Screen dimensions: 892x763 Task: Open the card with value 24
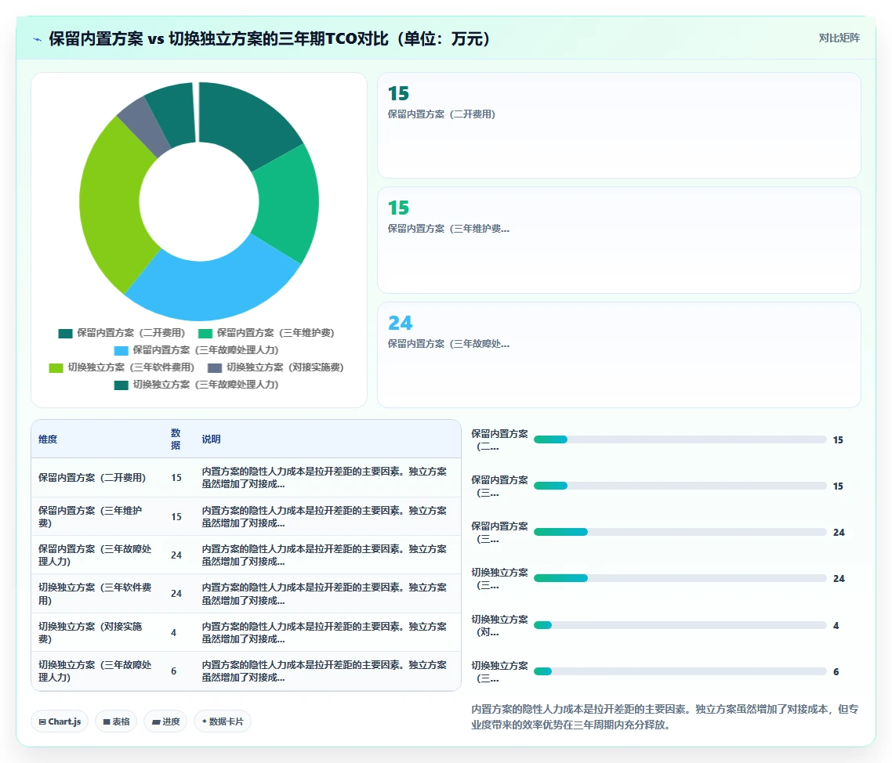tap(619, 355)
